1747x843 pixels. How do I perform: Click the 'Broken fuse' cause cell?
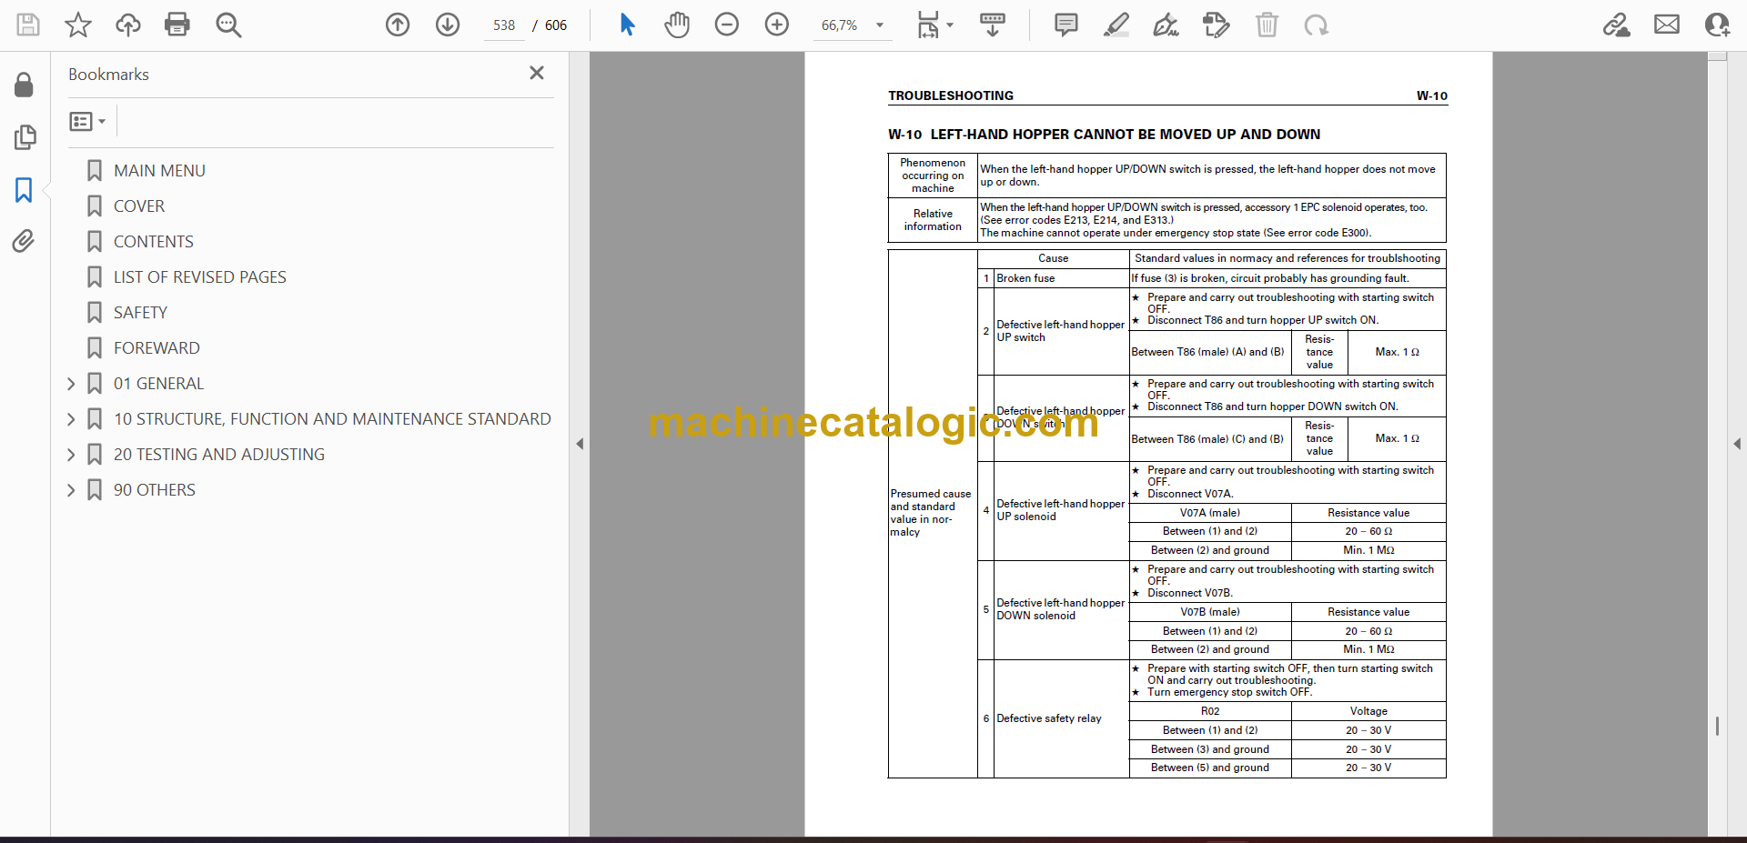click(1061, 278)
